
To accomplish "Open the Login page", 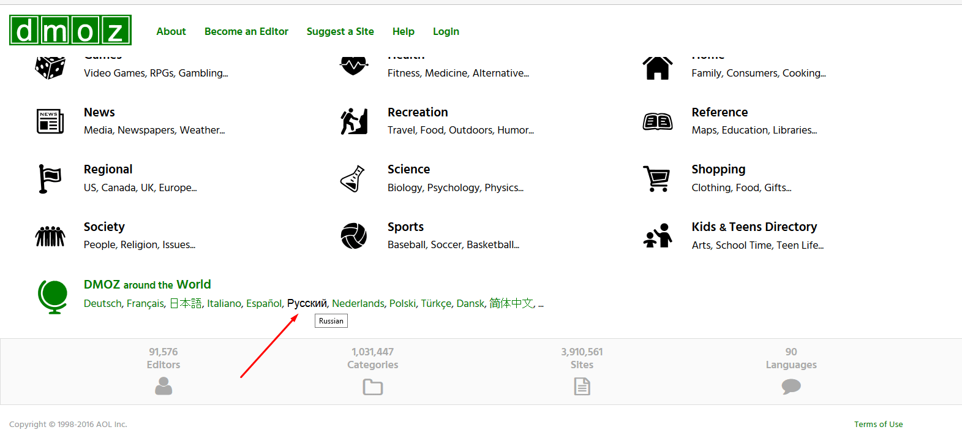I will pos(446,31).
